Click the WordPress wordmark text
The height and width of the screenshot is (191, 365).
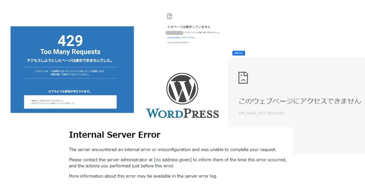182,113
